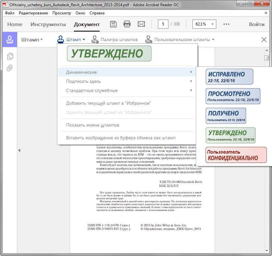Pick the ПРОСМОТРЕНО dynamic stamp

tap(233, 96)
